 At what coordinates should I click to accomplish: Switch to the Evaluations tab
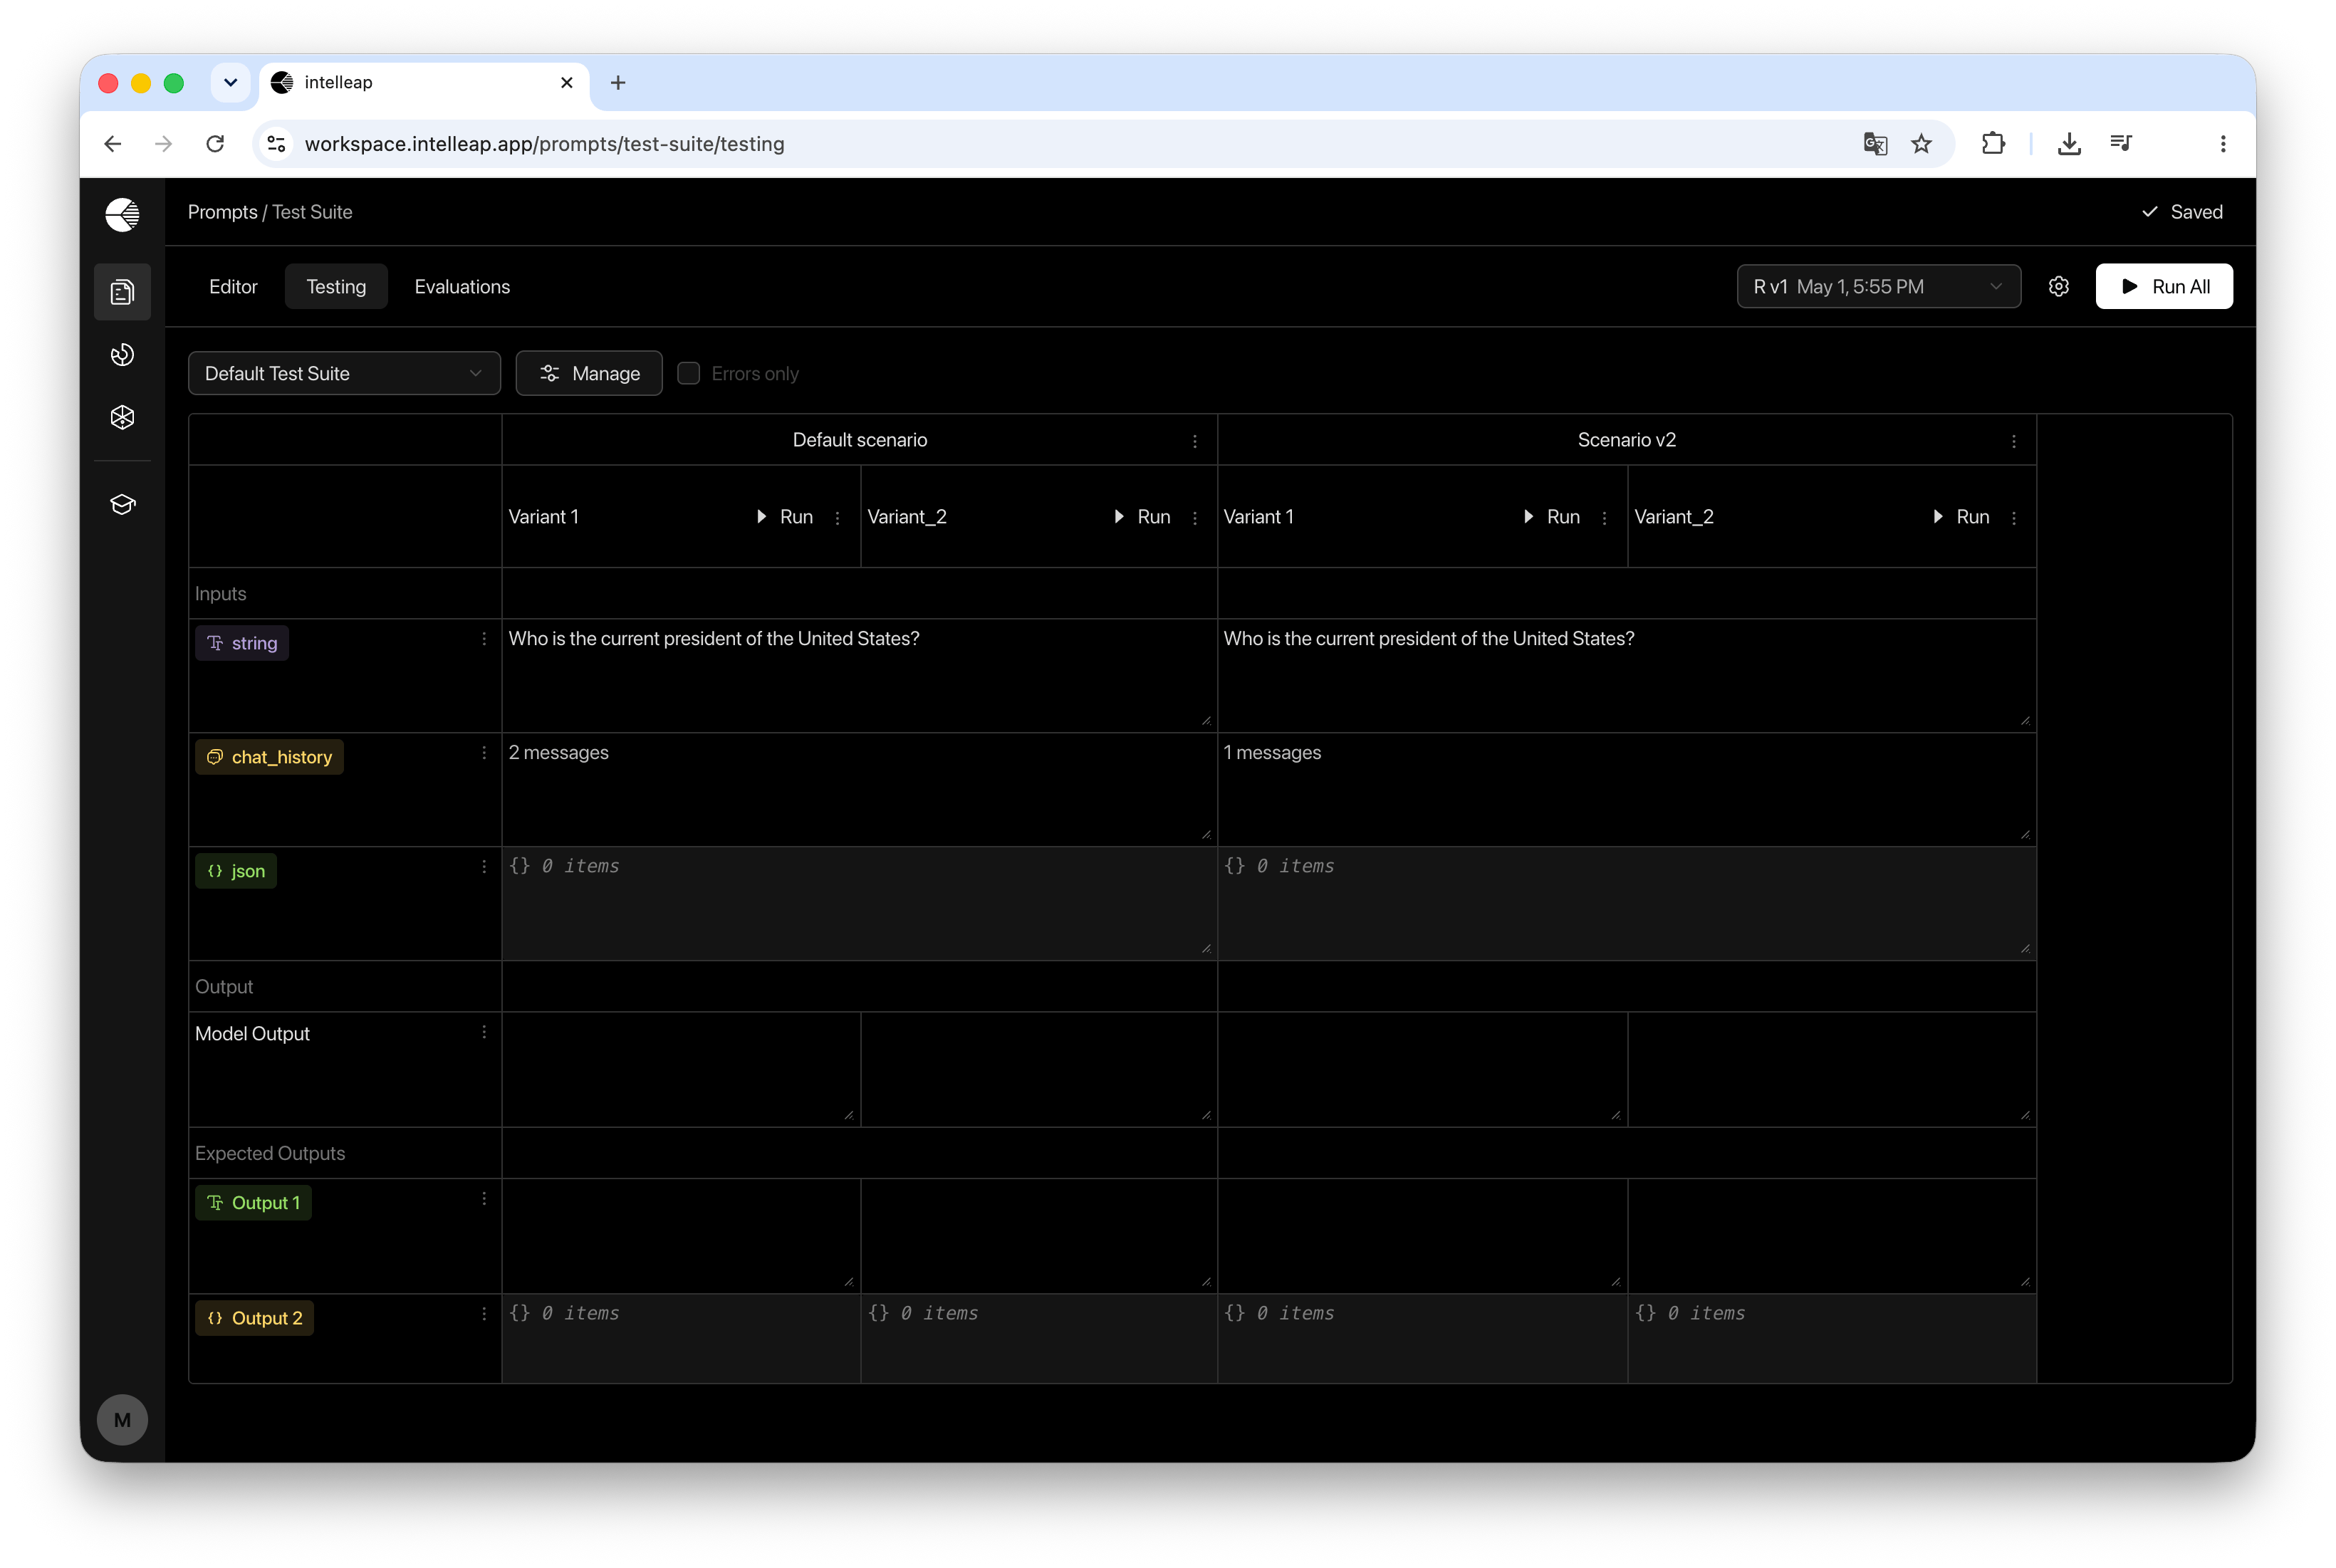(x=462, y=287)
